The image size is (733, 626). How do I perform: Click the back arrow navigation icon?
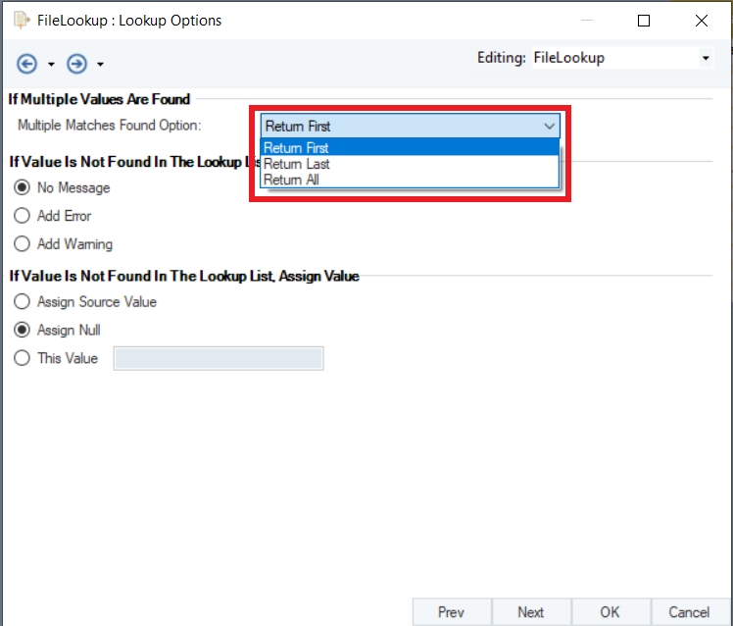click(27, 64)
